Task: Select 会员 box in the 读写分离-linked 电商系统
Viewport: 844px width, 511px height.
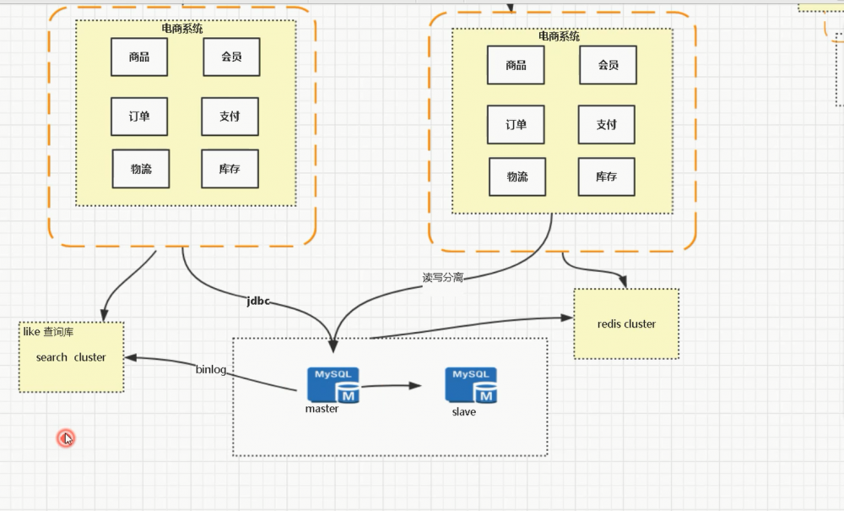Action: tap(609, 65)
